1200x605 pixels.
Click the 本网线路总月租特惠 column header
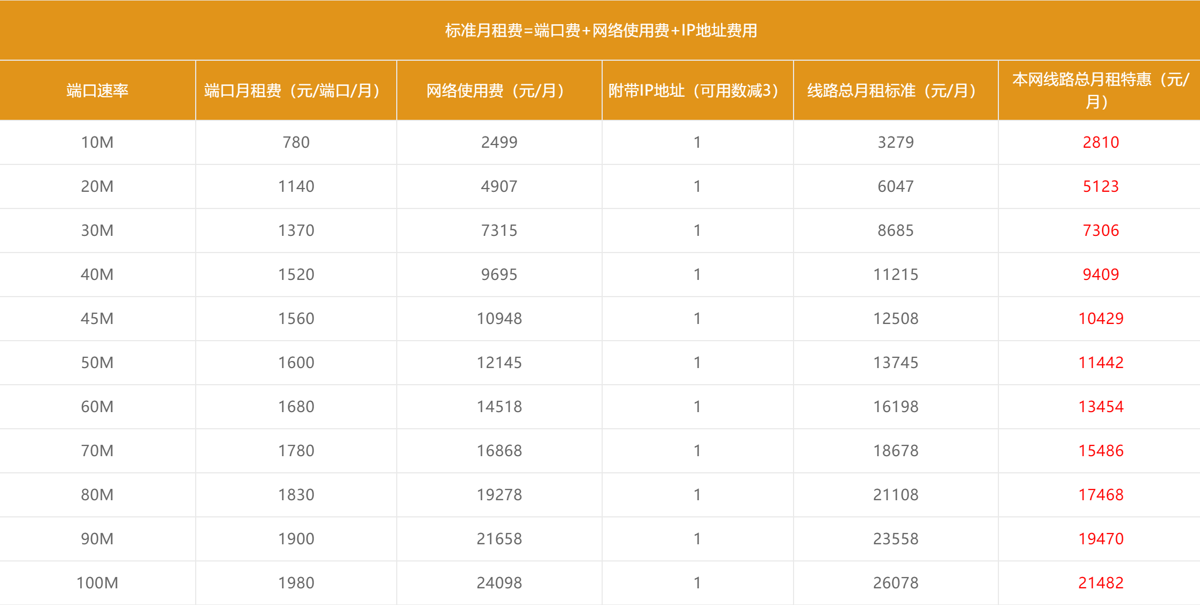click(1100, 90)
